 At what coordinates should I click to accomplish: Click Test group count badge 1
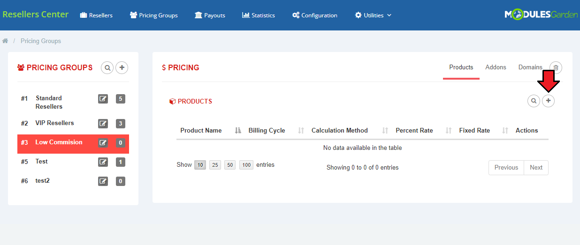click(121, 162)
